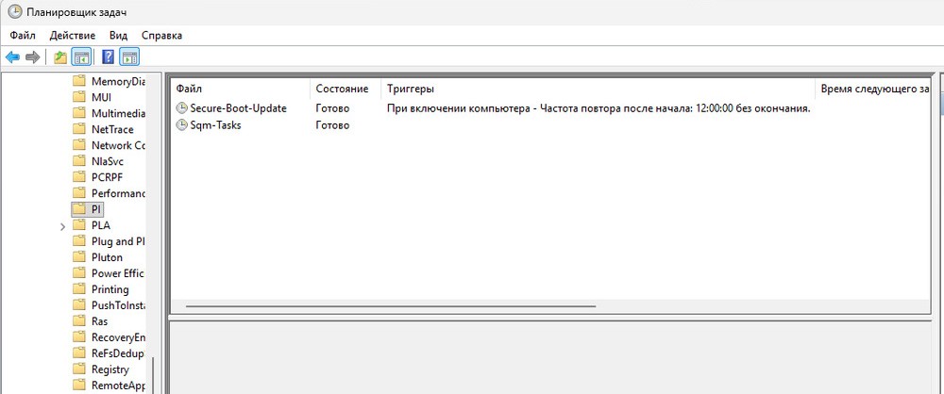Click the folder icon next to Printing
This screenshot has height=394, width=944.
(x=79, y=288)
